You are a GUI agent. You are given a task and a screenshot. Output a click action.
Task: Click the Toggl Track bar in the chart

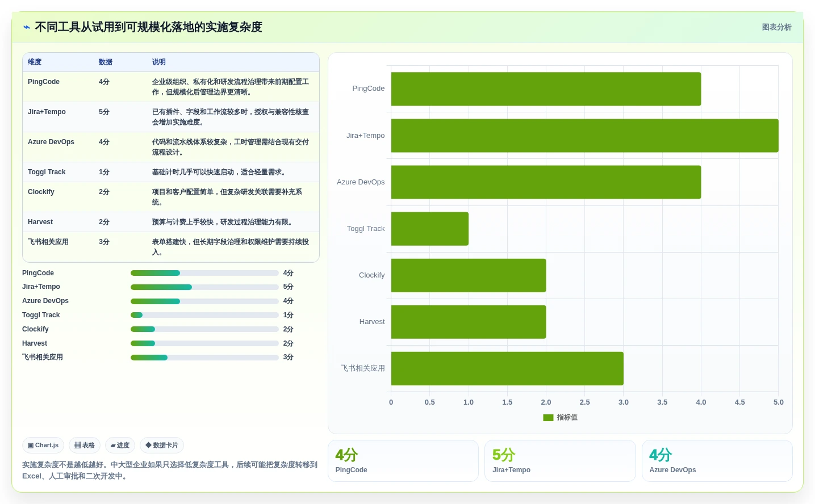pos(430,229)
